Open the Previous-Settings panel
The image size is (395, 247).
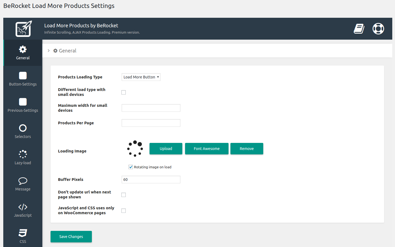pos(23,105)
